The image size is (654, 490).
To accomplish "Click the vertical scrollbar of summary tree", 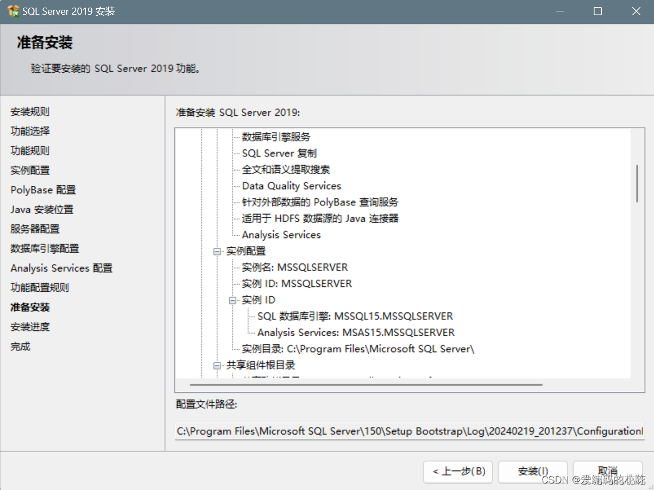I will [x=637, y=184].
